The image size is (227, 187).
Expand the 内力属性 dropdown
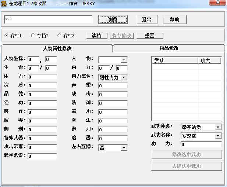[x=124, y=77]
